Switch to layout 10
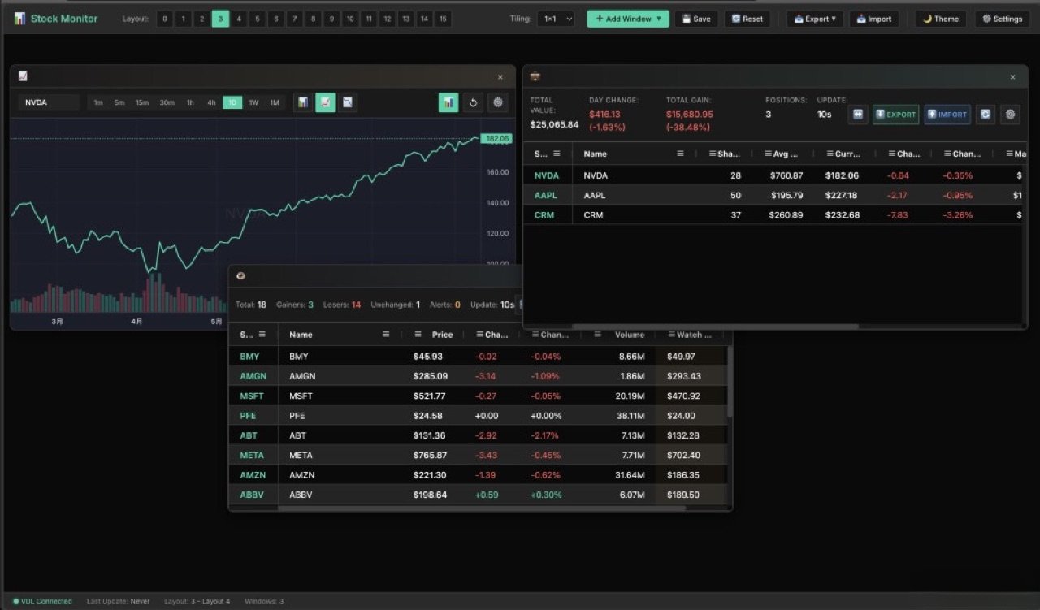1040x610 pixels. coord(350,19)
